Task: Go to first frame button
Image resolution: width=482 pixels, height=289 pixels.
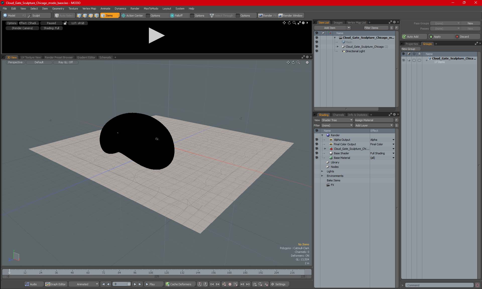Action: tap(103, 284)
